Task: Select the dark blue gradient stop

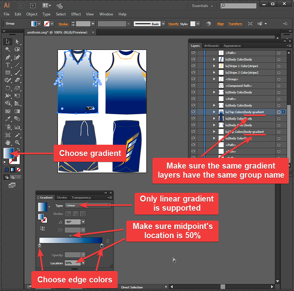Action: coord(102,246)
